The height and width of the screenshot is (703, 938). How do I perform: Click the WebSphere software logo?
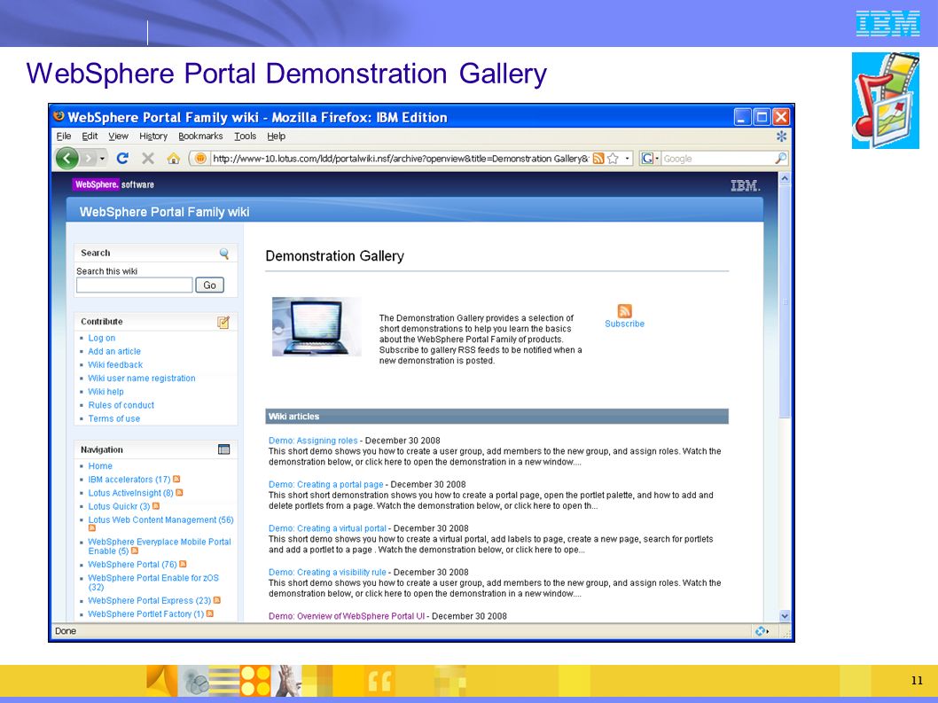coord(113,184)
